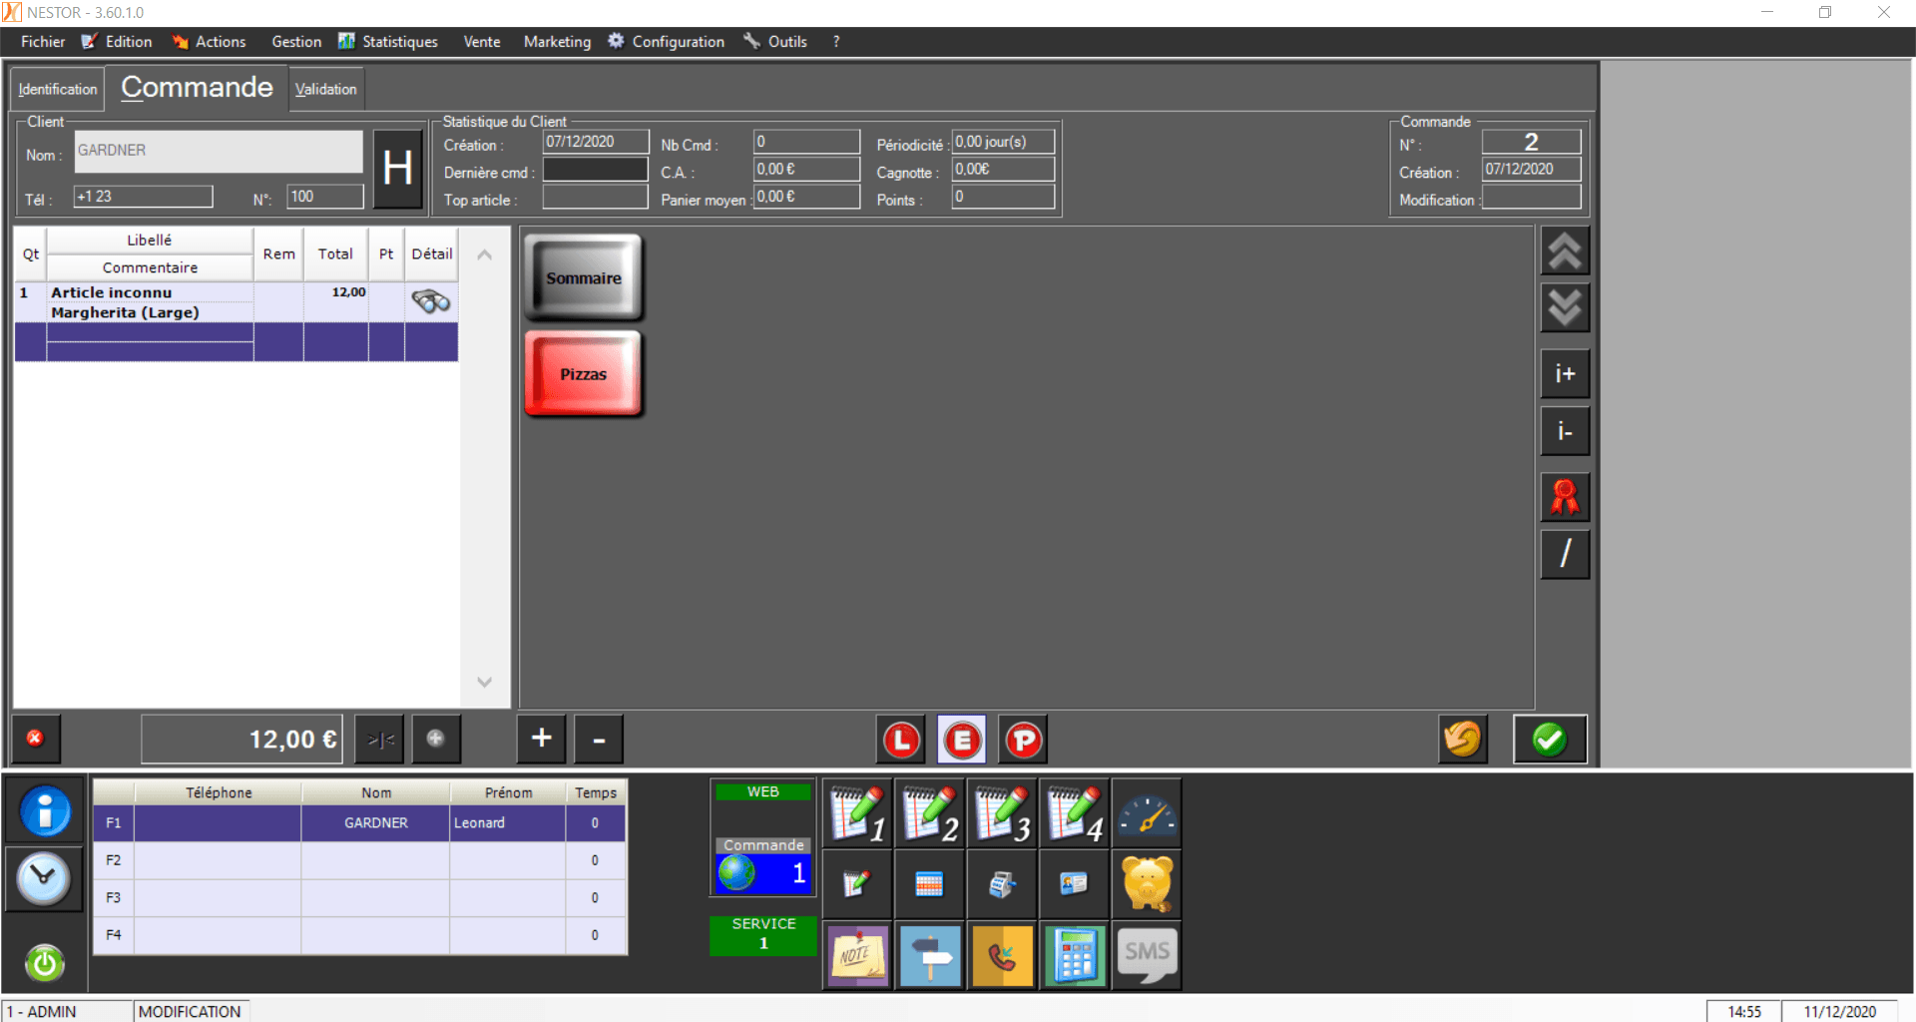Image resolution: width=1916 pixels, height=1022 pixels.
Task: Open the cash register icon
Action: pos(1002,884)
